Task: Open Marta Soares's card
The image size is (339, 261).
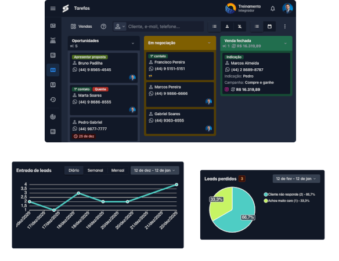Action: pos(103,100)
